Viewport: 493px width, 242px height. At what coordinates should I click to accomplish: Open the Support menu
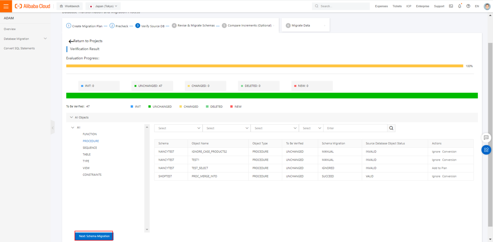pyautogui.click(x=439, y=6)
